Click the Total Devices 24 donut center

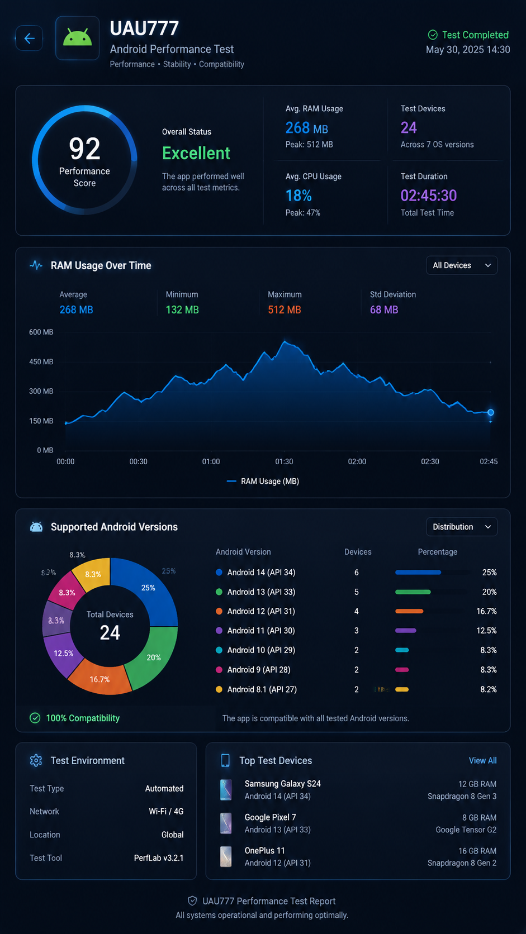tap(110, 626)
